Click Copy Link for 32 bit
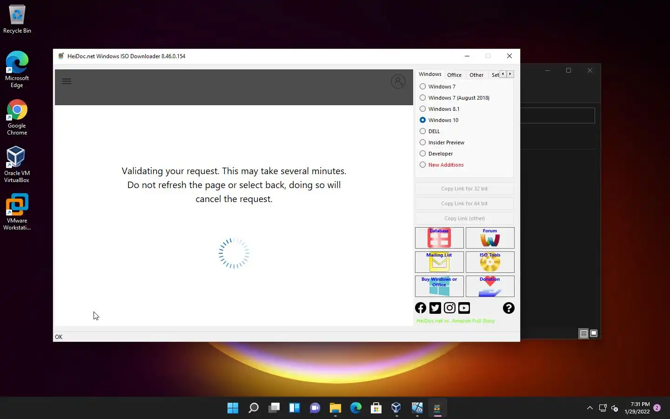Viewport: 670px width, 419px height. tap(464, 189)
